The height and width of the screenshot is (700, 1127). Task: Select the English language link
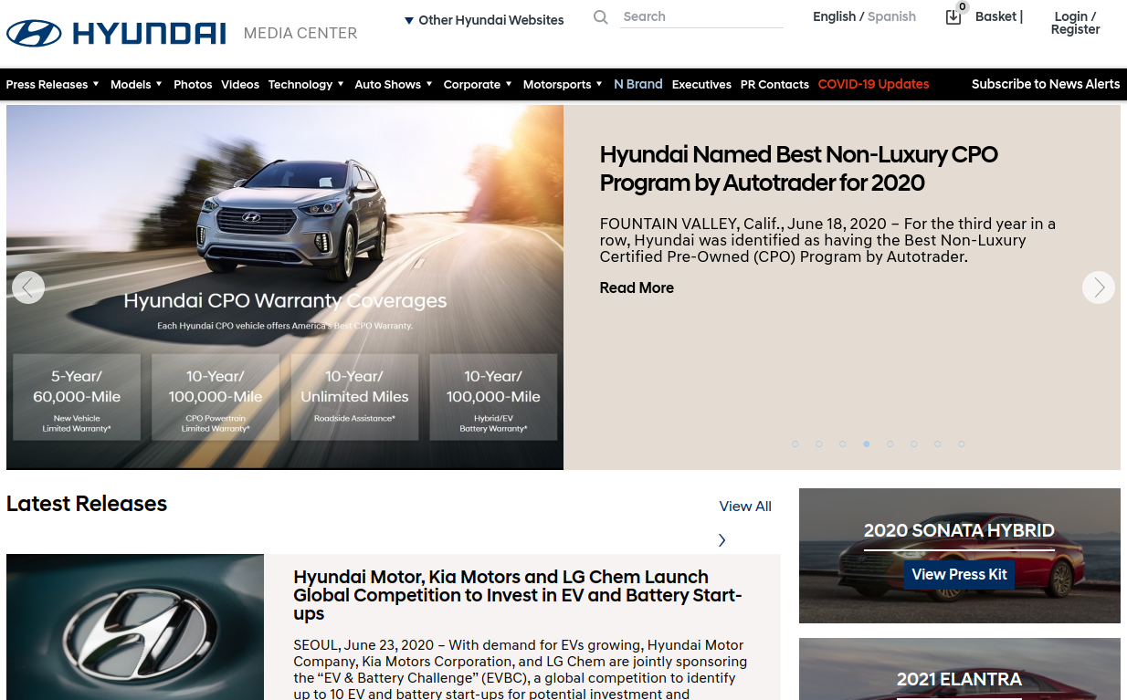point(835,16)
